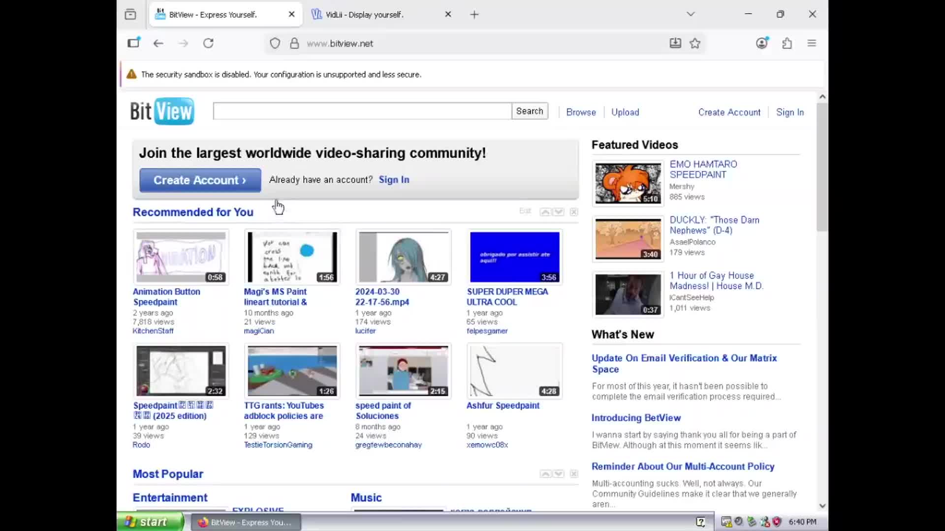The image size is (945, 531).
Task: Open Reminder About Our Multi-Account Policy
Action: tap(683, 466)
